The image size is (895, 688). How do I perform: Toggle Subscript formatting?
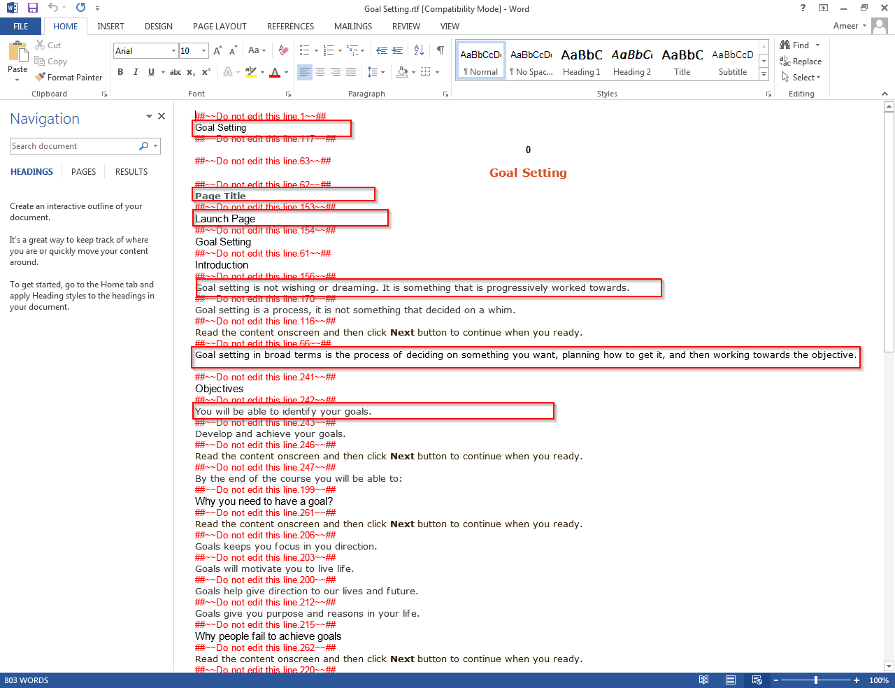[191, 72]
